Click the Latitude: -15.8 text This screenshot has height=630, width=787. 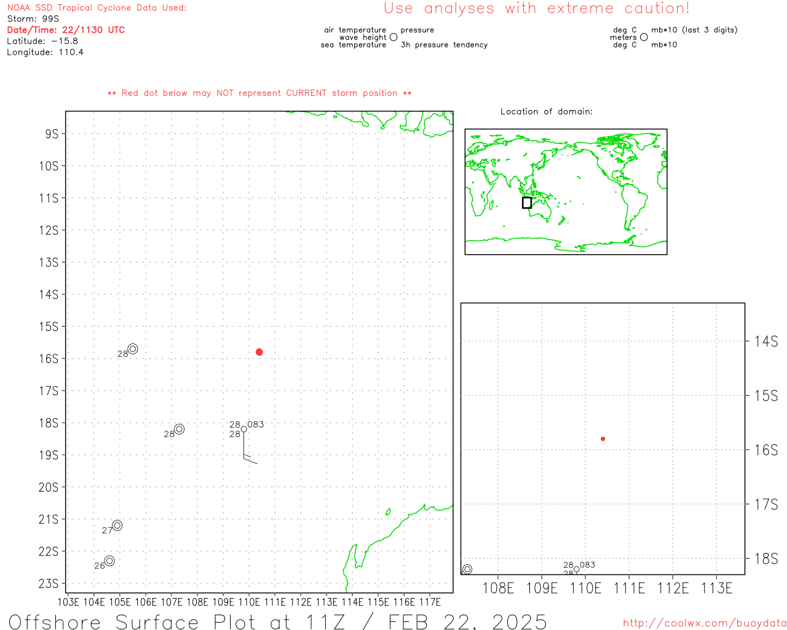(x=42, y=41)
